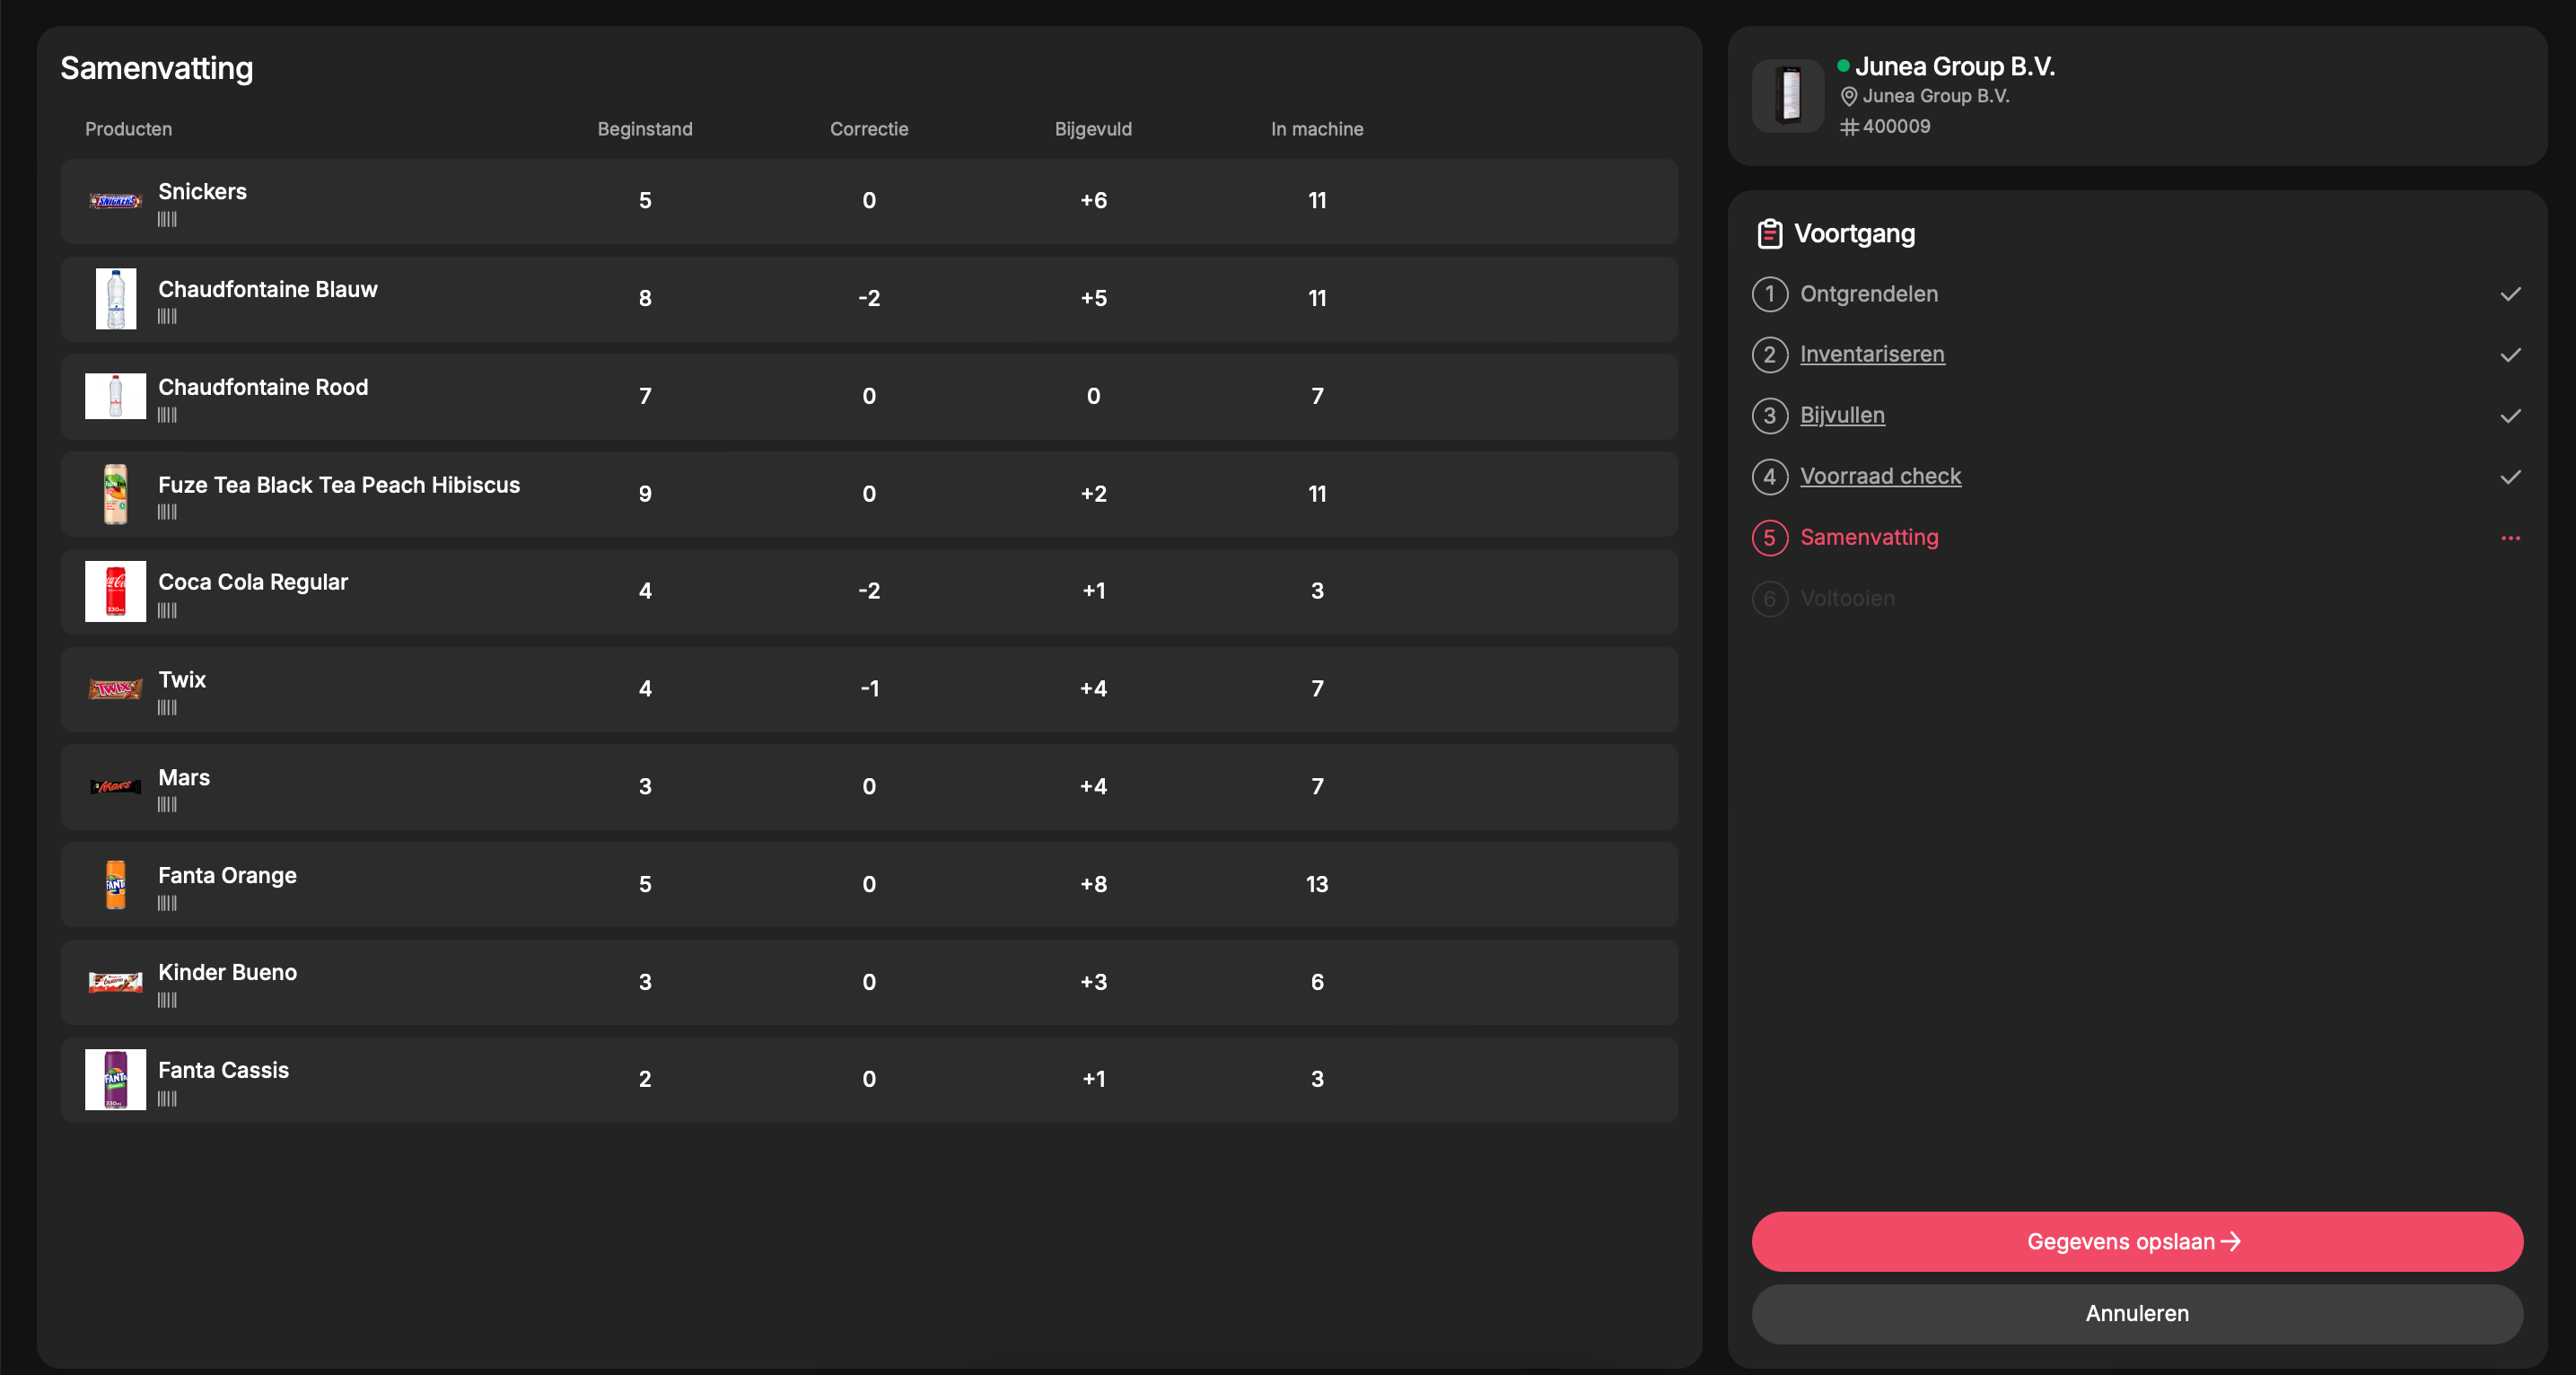Screen dimensions: 2576x1375
Task: Click step number 6 circle
Action: (1769, 599)
